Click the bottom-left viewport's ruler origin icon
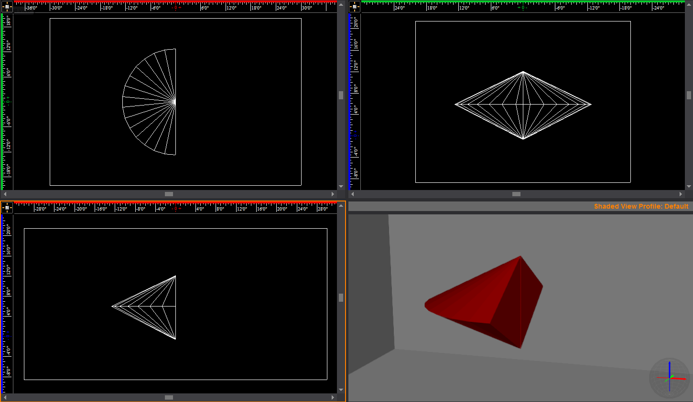This screenshot has height=402, width=693. tap(7, 208)
